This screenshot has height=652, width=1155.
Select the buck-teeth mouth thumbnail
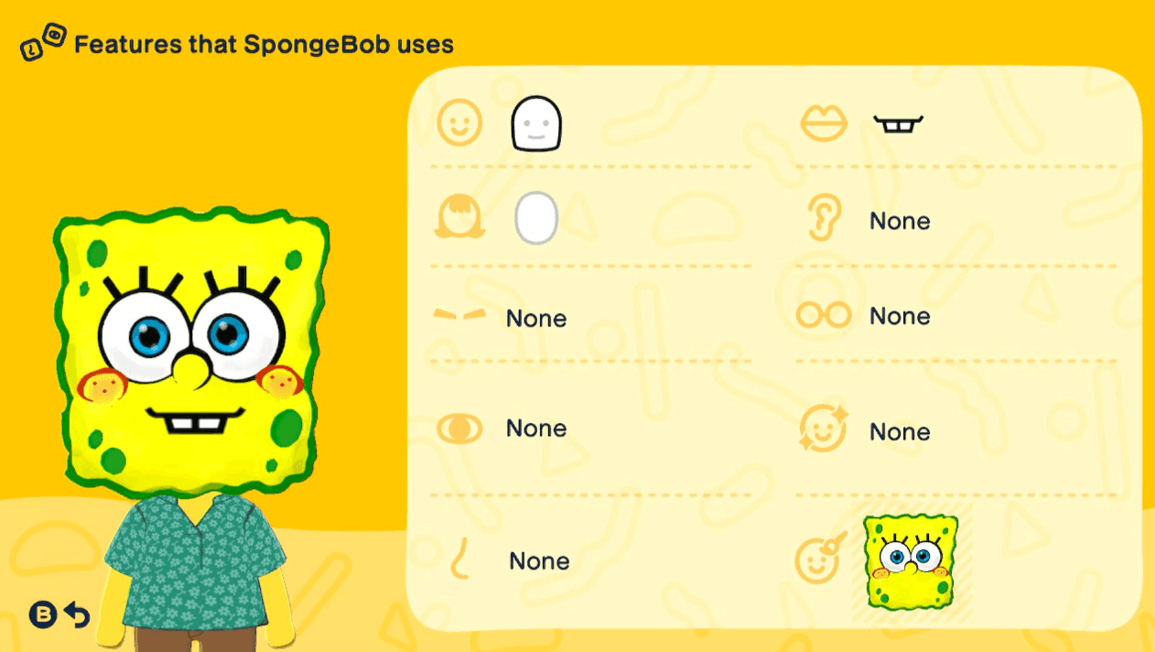click(898, 125)
